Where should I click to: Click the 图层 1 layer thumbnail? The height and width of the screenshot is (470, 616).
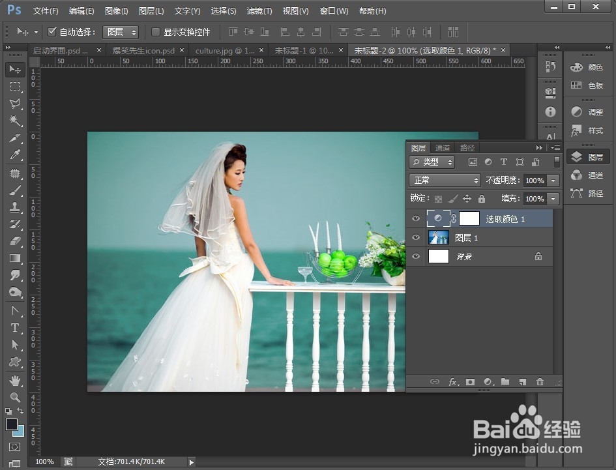[x=438, y=237]
